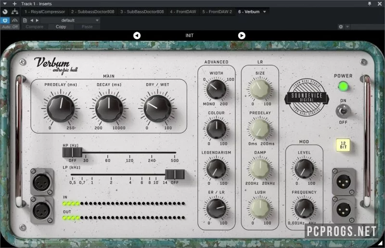
Task: Close the plugin window with X
Action: pos(379,4)
